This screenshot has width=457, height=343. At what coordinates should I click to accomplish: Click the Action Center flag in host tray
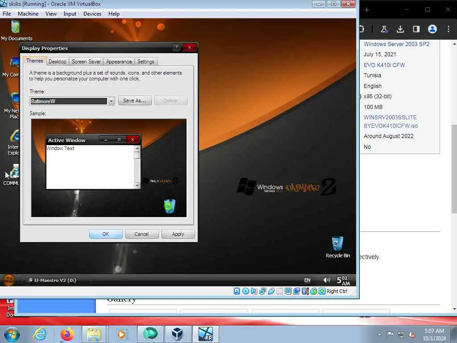click(390, 334)
